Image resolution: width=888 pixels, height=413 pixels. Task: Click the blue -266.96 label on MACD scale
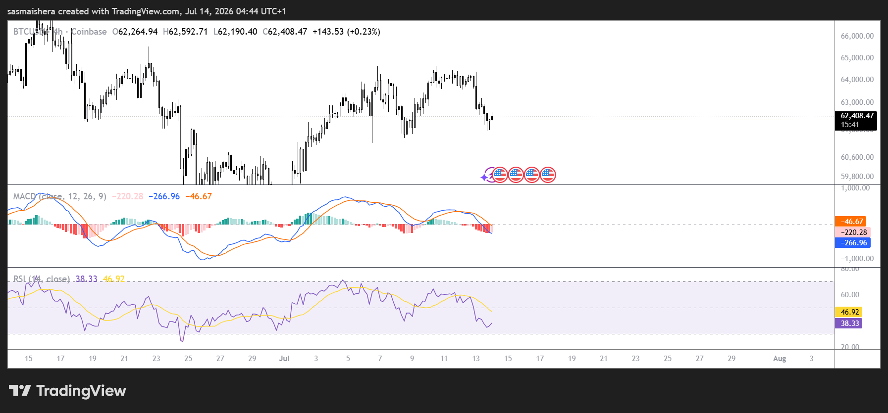[x=853, y=243]
